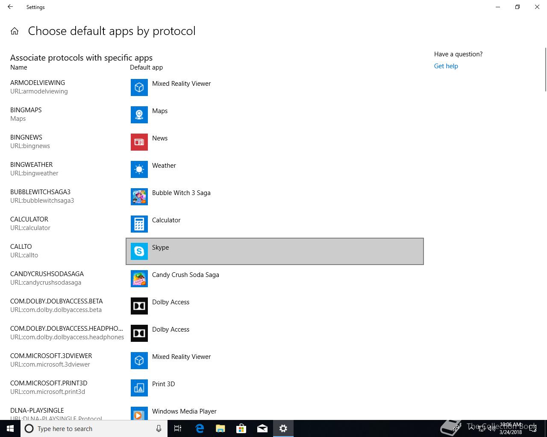Click the Skype icon for CALLTO
Screen dimensions: 547x437
click(139, 251)
